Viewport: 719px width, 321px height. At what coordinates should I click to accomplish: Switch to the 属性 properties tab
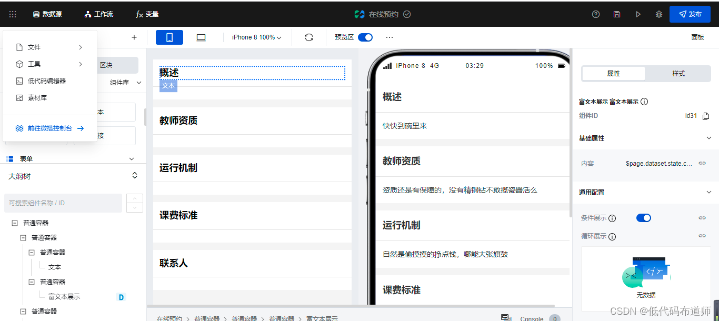tap(614, 74)
